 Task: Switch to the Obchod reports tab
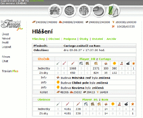point(54,39)
